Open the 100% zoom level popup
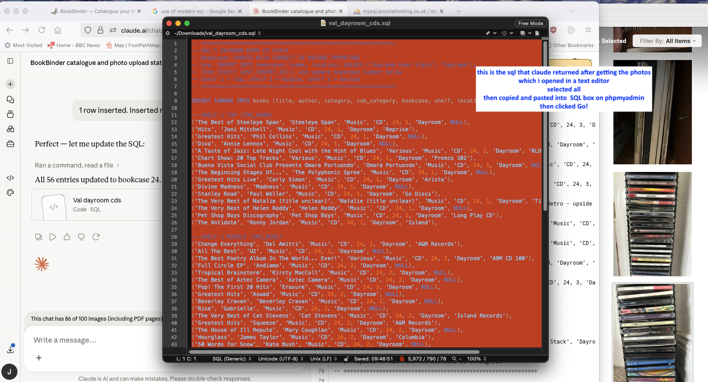Screen dimensions: 708x382 (x=477, y=359)
